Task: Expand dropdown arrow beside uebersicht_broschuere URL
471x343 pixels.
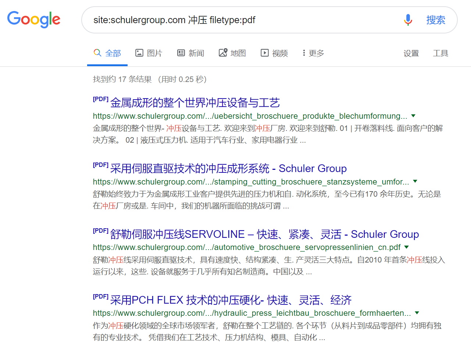Action: [x=413, y=116]
